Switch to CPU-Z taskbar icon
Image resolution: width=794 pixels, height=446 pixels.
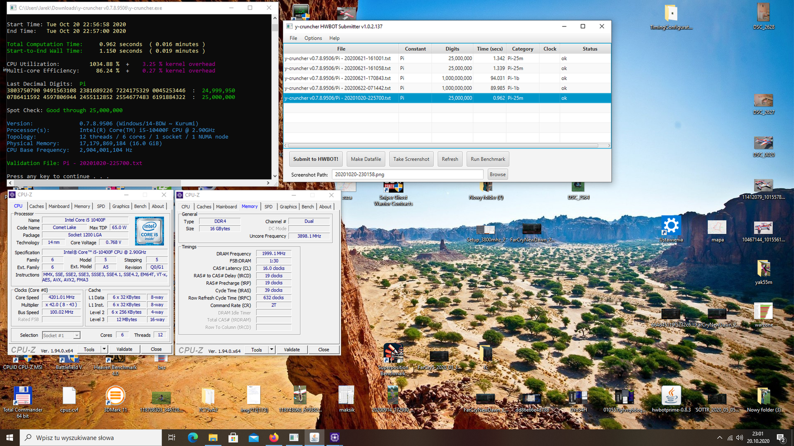coord(335,437)
